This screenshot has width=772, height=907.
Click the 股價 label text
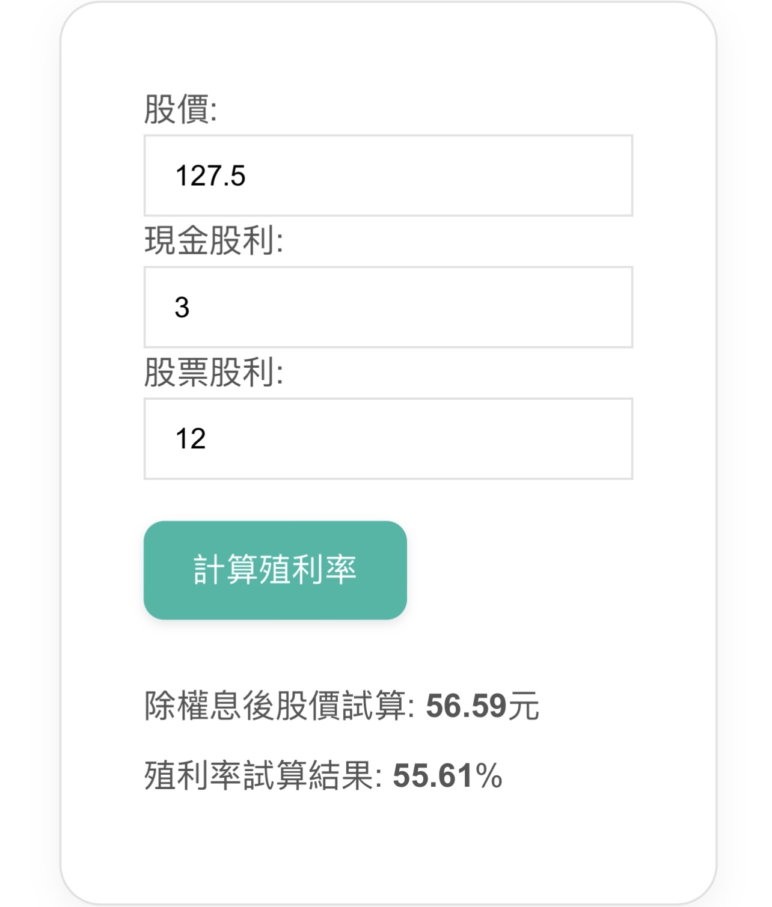[x=176, y=109]
